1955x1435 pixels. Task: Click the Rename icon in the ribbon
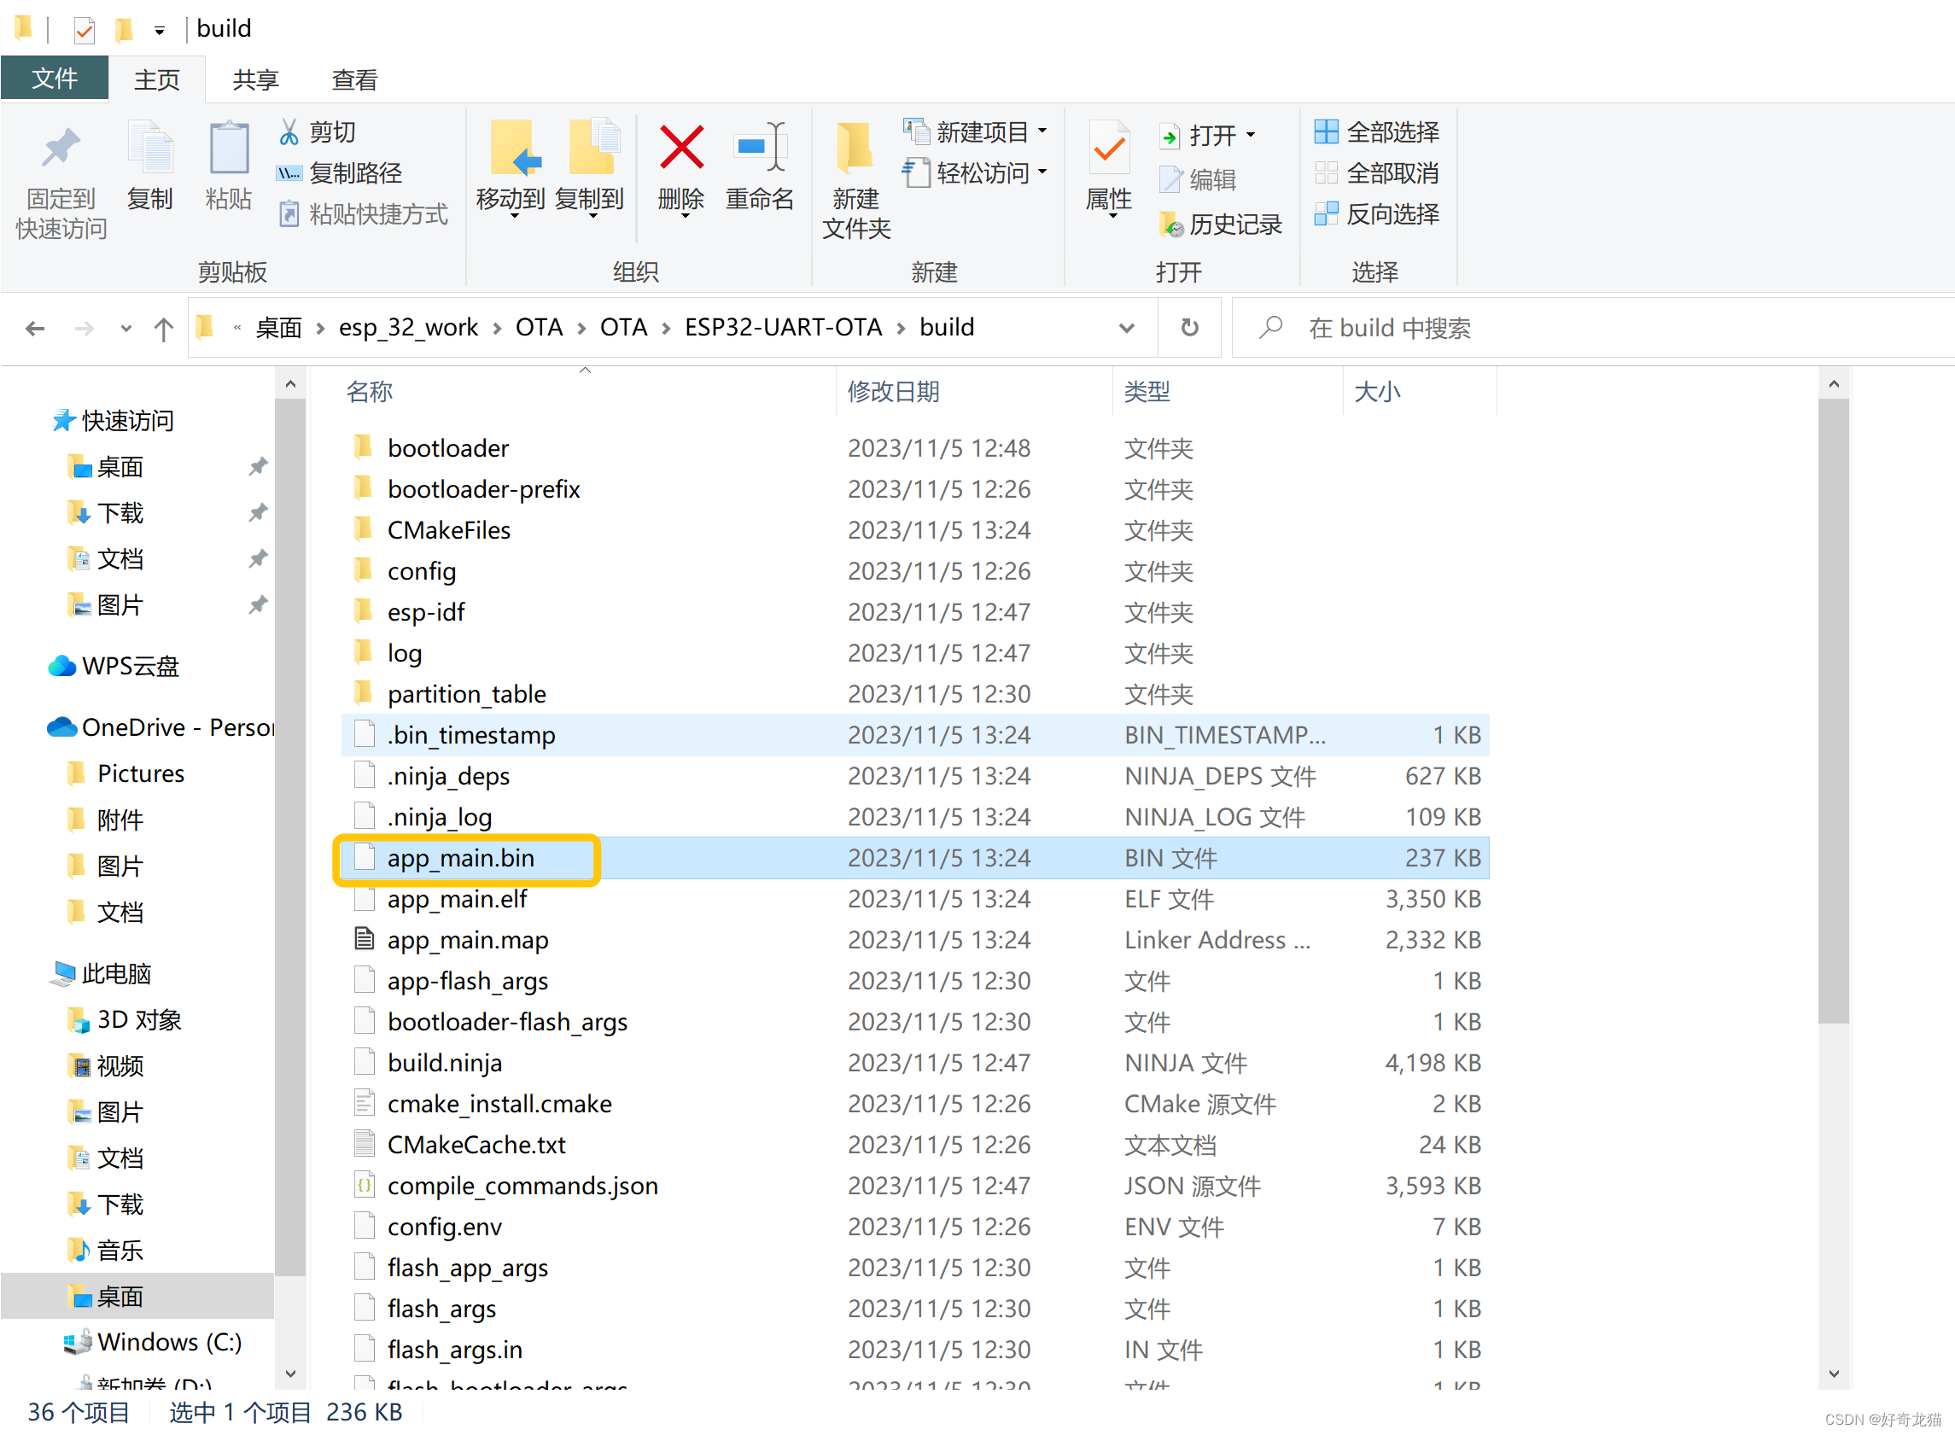pos(760,147)
